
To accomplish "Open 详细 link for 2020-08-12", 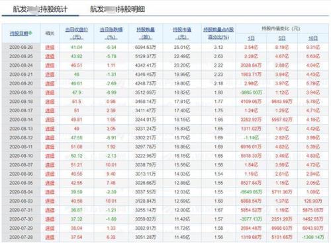I will tap(50, 138).
